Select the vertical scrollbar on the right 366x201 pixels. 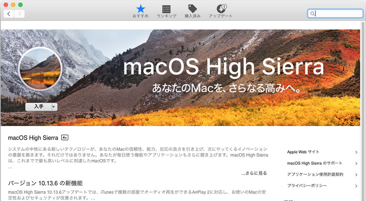click(x=363, y=111)
